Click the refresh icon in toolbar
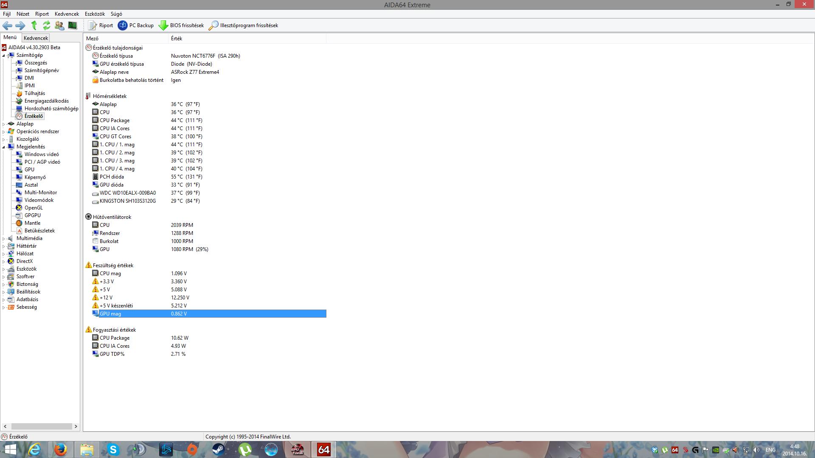This screenshot has width=815, height=458. [46, 25]
